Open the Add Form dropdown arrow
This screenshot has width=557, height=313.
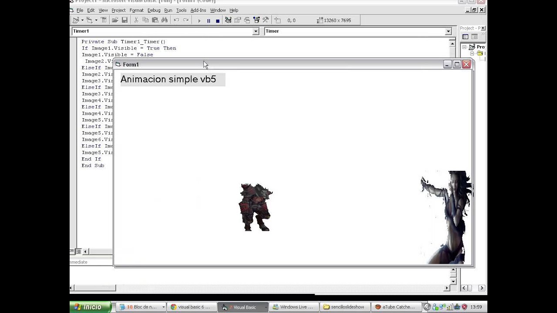(96, 20)
